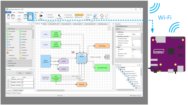Select the formula library node
The width and height of the screenshot is (188, 105).
click(23, 31)
